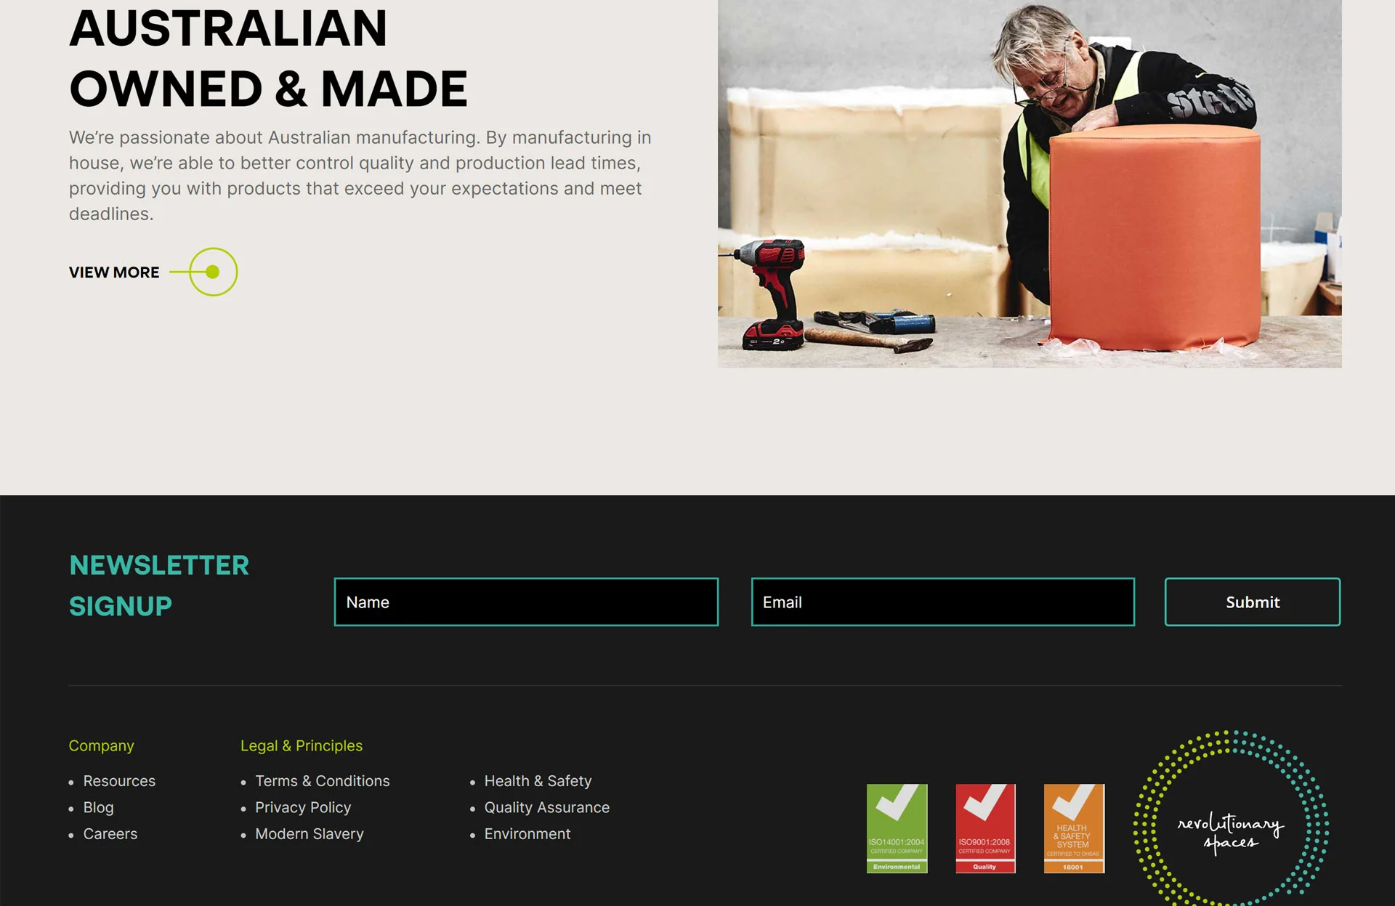Image resolution: width=1395 pixels, height=906 pixels.
Task: Toggle the Newsletter Name input field
Action: tap(525, 601)
